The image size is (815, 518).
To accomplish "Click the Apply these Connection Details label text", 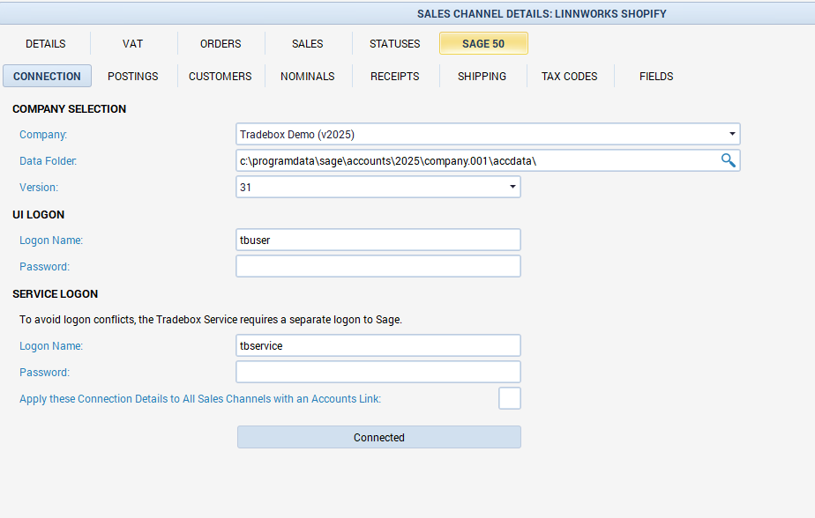I will [200, 398].
